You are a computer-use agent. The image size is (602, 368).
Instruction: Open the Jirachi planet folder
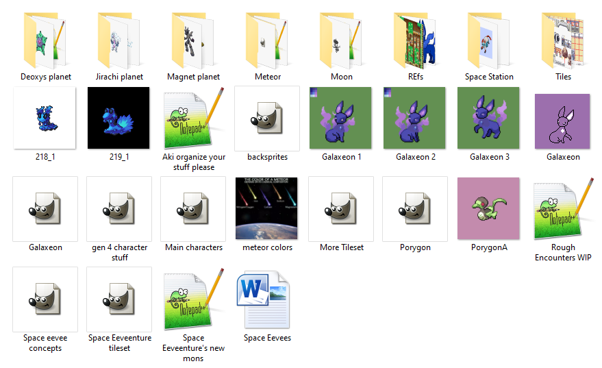tap(119, 41)
